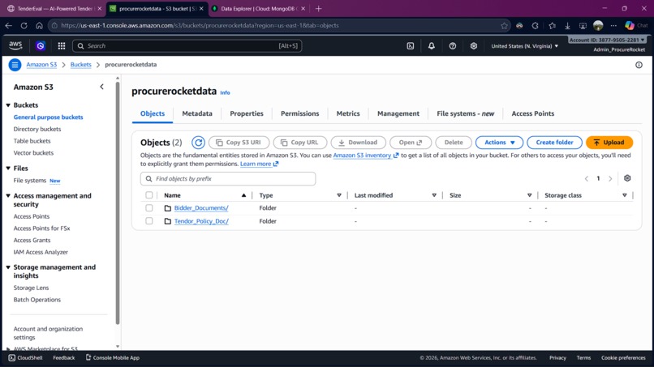Open the browser profile avatar
The height and width of the screenshot is (367, 654).
click(x=598, y=25)
